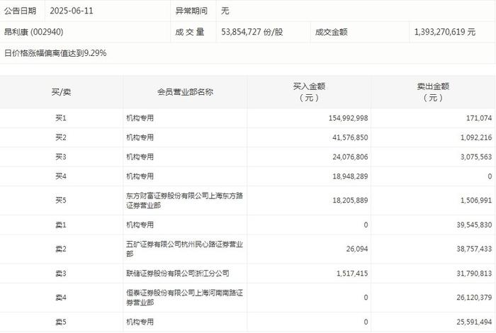This screenshot has height=333, width=496.
Task: Select the 买1 row label
Action: pyautogui.click(x=61, y=118)
